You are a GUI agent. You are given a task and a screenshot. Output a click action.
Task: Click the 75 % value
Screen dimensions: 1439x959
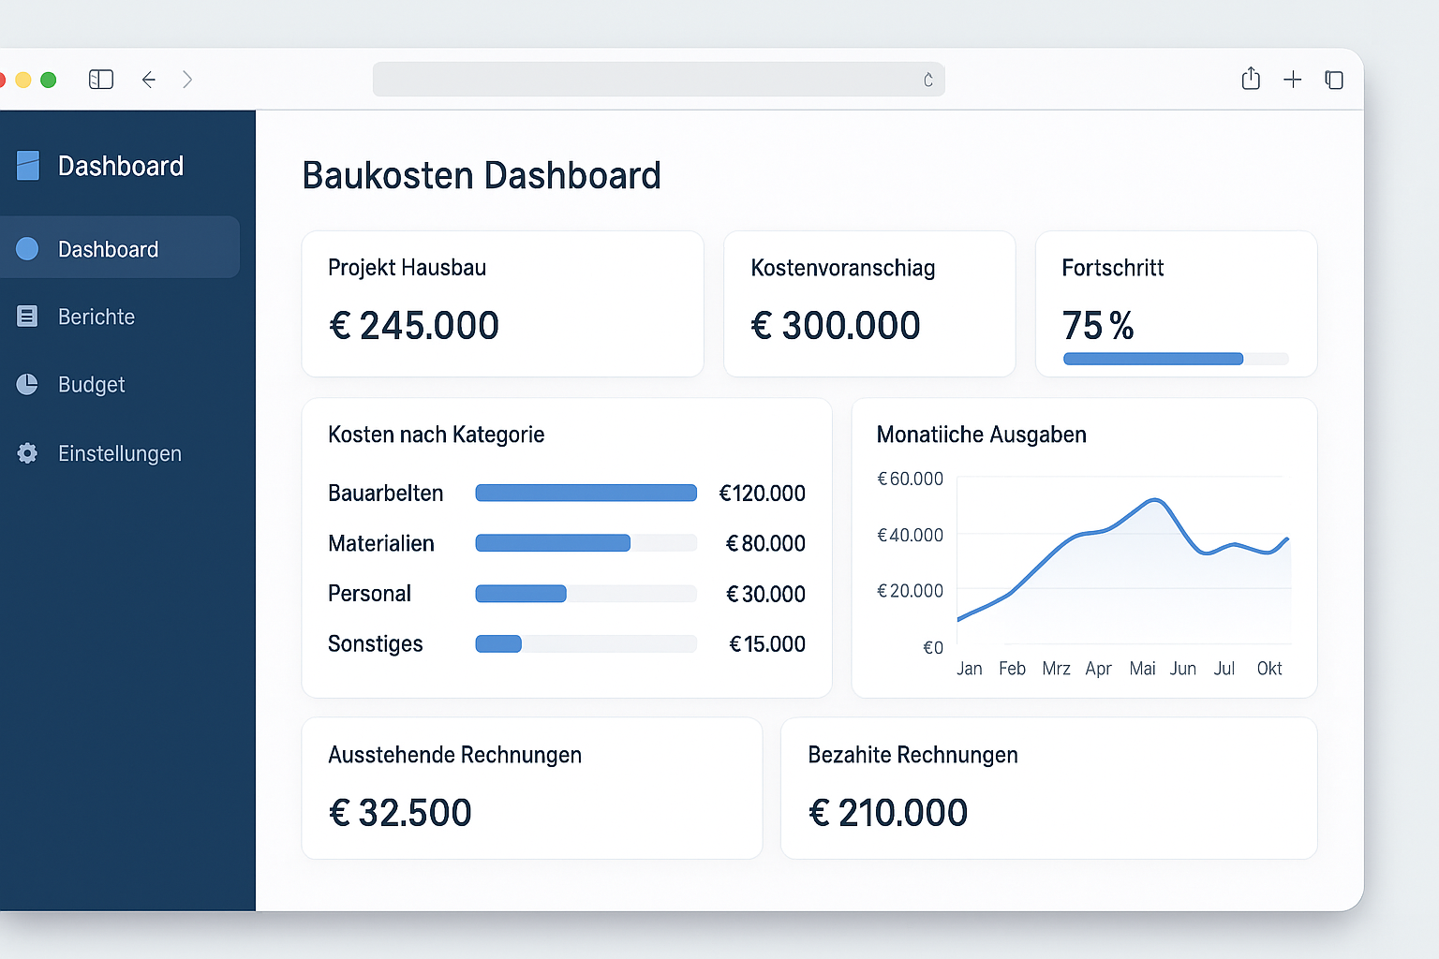pos(1098,326)
